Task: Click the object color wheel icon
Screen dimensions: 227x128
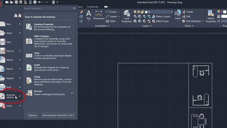Action: pyautogui.click(x=218, y=12)
